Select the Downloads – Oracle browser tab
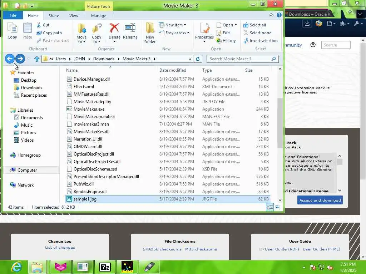Screen dimensions: 366x274 pyautogui.click(x=311, y=14)
